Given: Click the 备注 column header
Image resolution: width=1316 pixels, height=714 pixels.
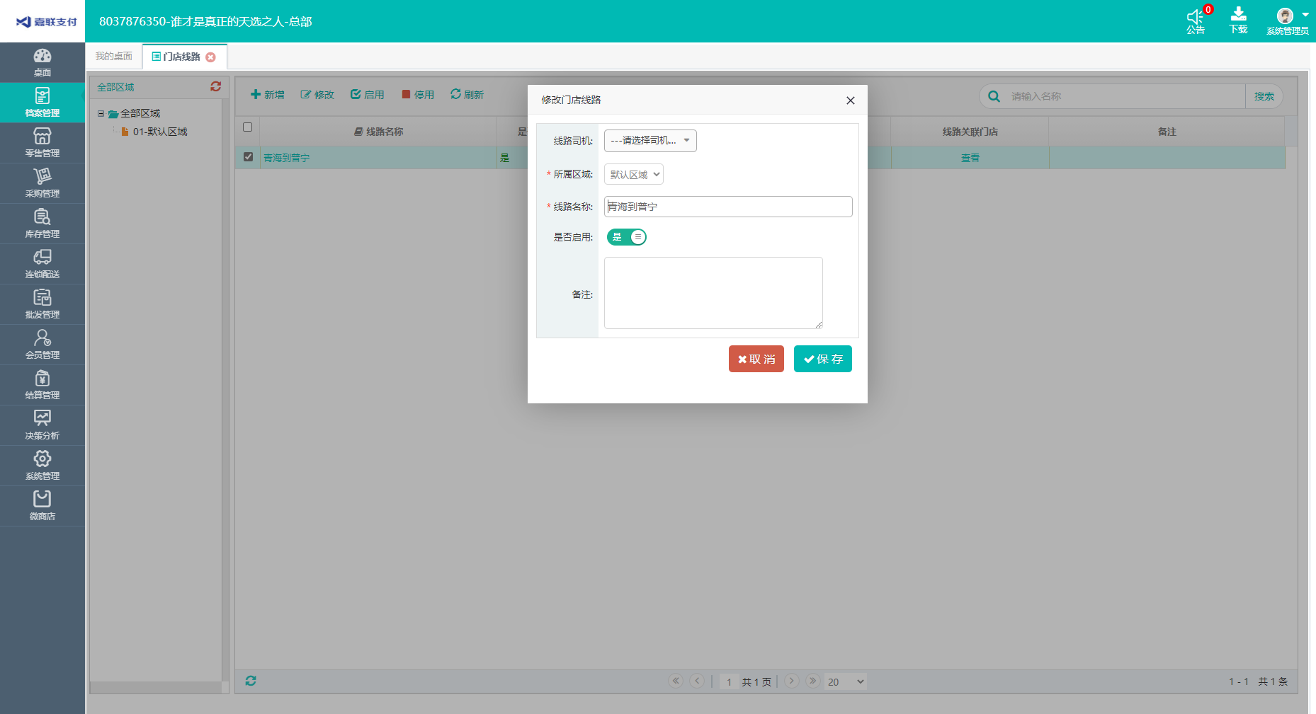Looking at the screenshot, I should tap(1167, 132).
